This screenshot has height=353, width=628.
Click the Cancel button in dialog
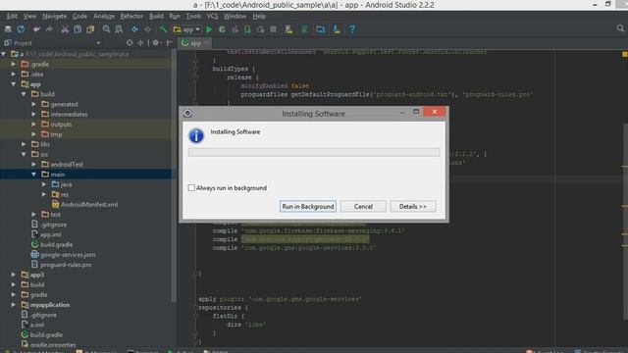tap(363, 207)
